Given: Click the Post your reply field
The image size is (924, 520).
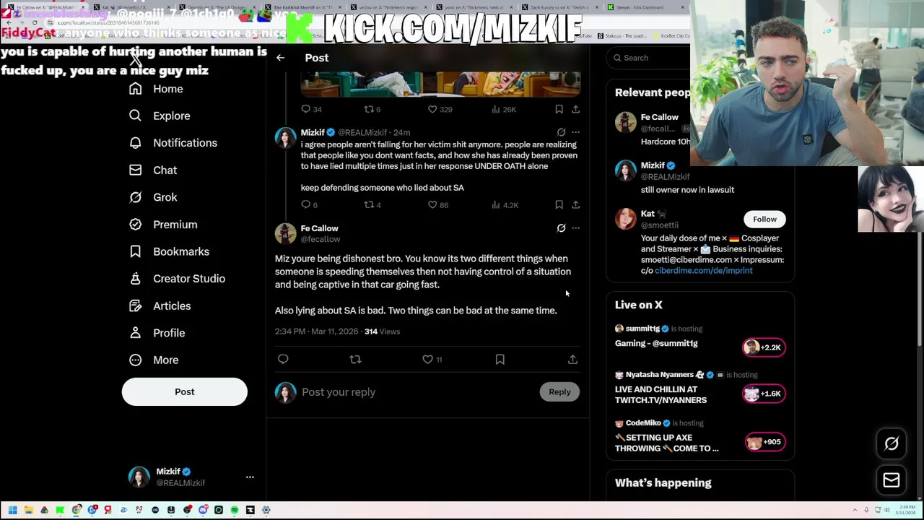Looking at the screenshot, I should coord(415,392).
